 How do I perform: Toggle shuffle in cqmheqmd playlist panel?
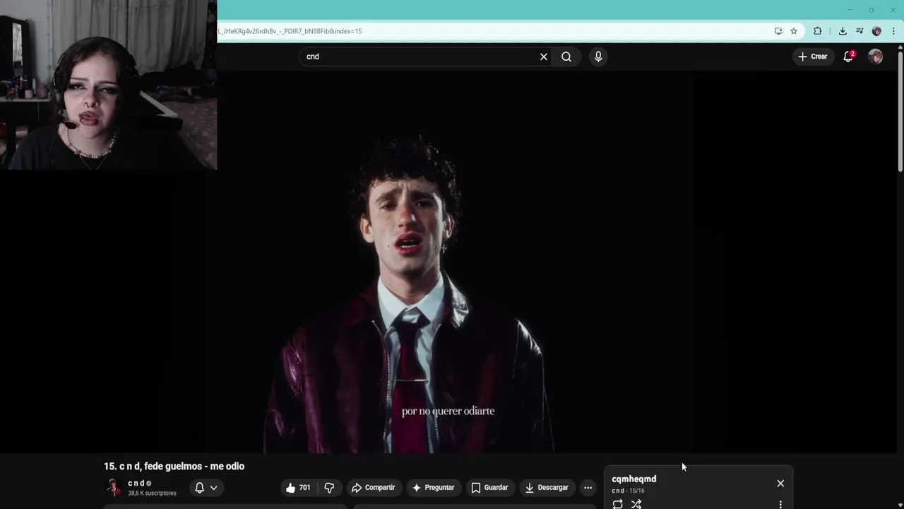636,504
